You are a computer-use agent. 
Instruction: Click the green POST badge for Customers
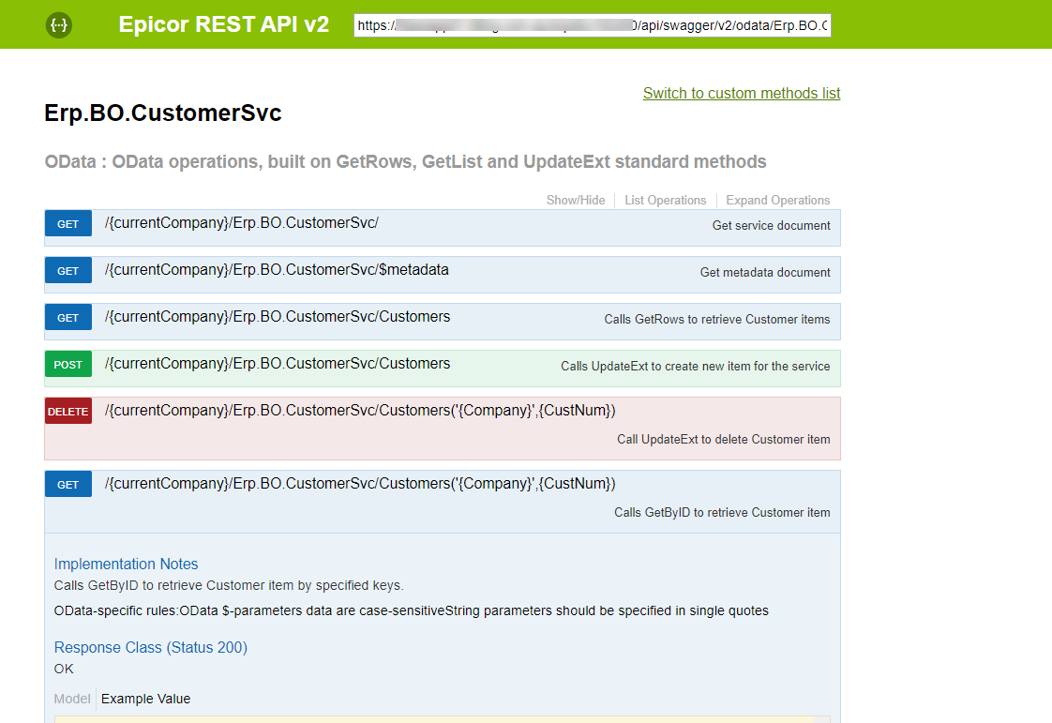point(68,365)
